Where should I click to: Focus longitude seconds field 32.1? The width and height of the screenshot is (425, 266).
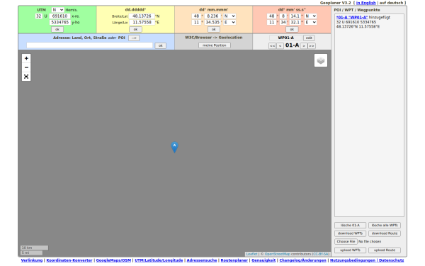[295, 22]
